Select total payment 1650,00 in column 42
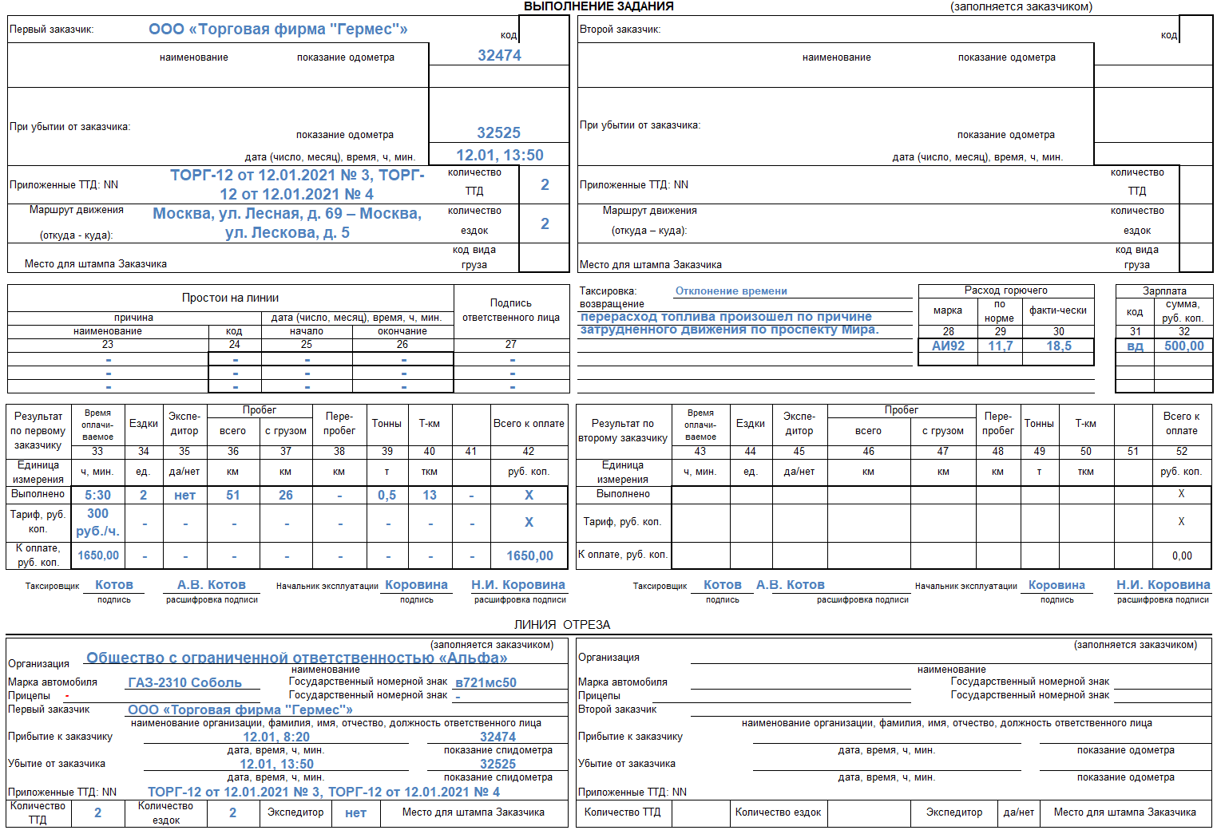This screenshot has height=838, width=1217. 529,556
